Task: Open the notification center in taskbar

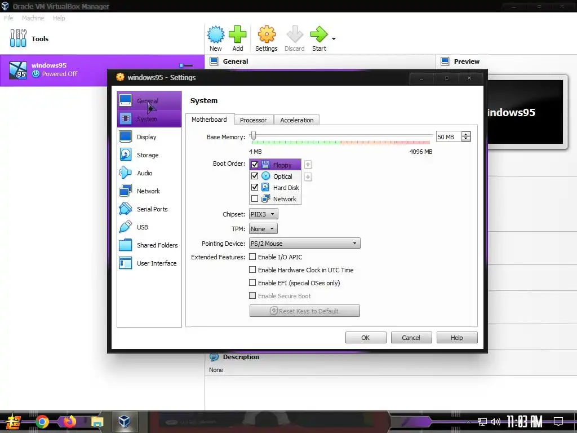Action: 558,422
